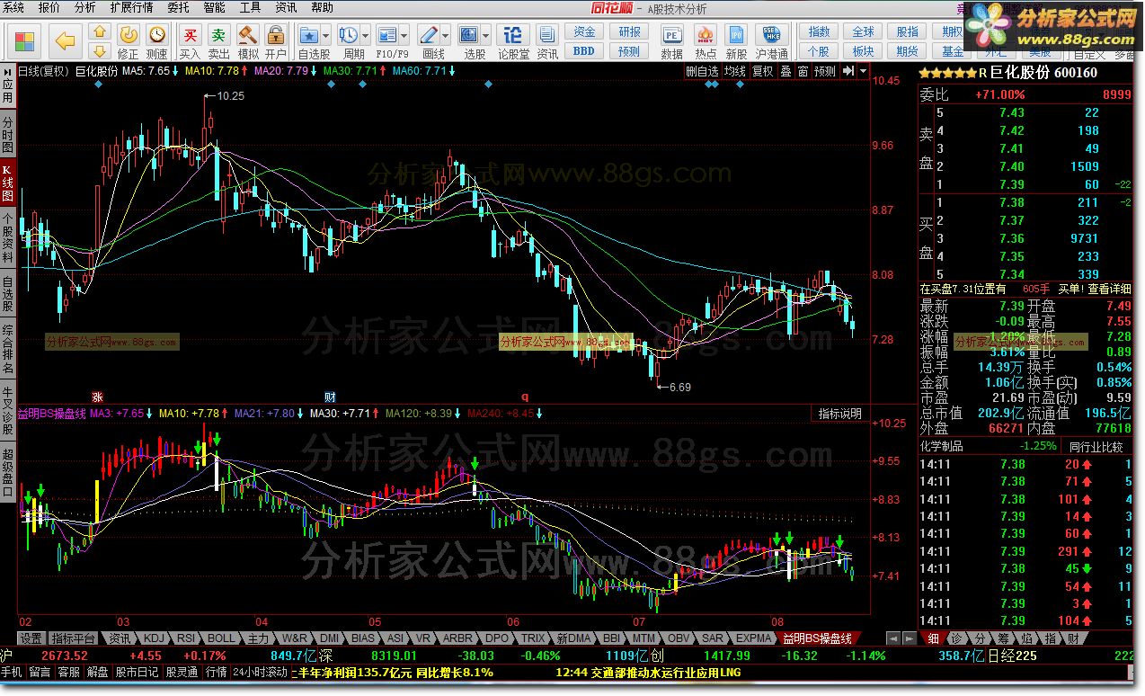The height and width of the screenshot is (696, 1145).
Task: Click the skip-to-end arrow above the chart
Action: click(x=848, y=71)
